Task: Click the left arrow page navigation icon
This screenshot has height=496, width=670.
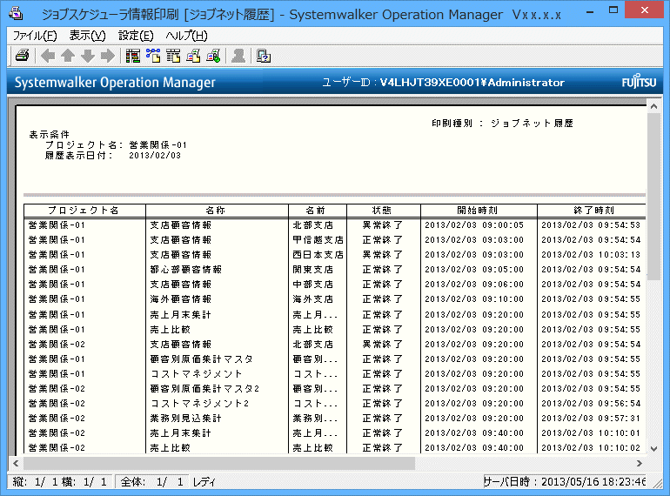Action: 49,57
